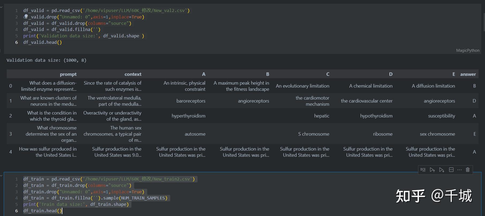
Task: Execute df_train cell and cells below
Action: click(441, 170)
